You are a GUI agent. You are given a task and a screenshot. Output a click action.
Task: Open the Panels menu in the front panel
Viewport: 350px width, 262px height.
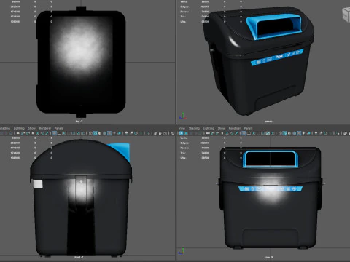point(58,128)
